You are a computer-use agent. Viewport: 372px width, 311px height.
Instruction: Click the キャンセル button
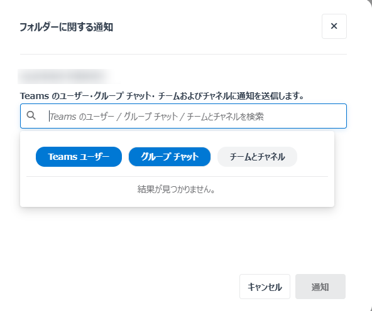point(265,287)
